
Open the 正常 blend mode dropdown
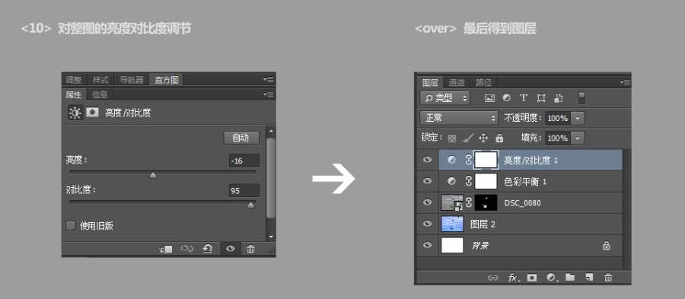pos(459,118)
